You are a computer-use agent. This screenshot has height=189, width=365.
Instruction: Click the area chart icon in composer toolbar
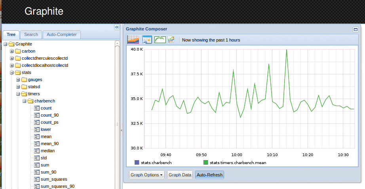[133, 40]
